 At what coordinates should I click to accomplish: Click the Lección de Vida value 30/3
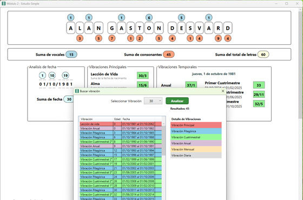coord(143,76)
